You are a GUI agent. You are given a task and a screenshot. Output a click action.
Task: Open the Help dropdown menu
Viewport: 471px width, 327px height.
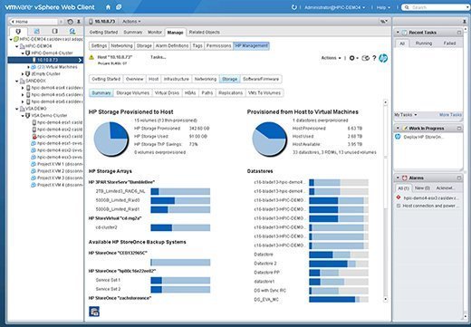coord(383,7)
